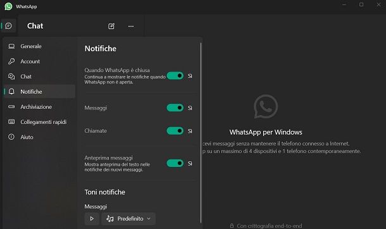Click the keyboard icon beside Collegamenti rapidi
Viewport: 386px width, 229px height.
click(x=11, y=121)
